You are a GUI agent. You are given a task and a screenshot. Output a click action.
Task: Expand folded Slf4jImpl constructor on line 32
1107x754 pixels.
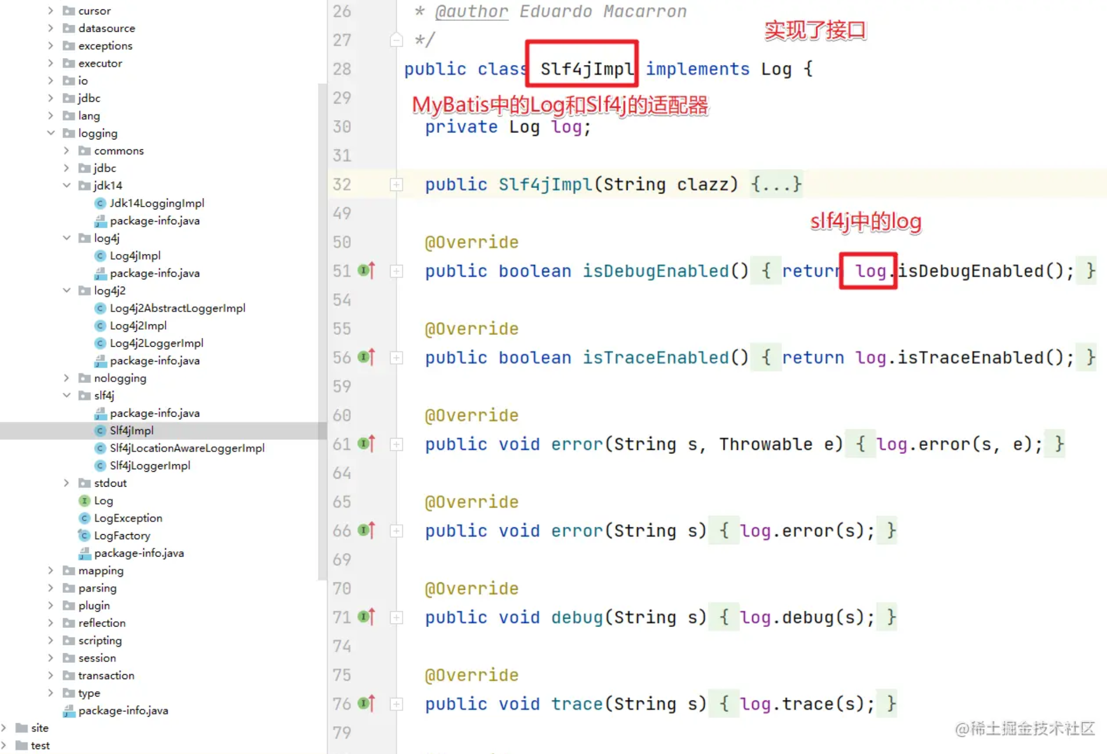(x=396, y=185)
